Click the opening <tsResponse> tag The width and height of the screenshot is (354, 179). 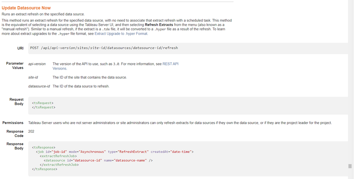click(x=44, y=147)
